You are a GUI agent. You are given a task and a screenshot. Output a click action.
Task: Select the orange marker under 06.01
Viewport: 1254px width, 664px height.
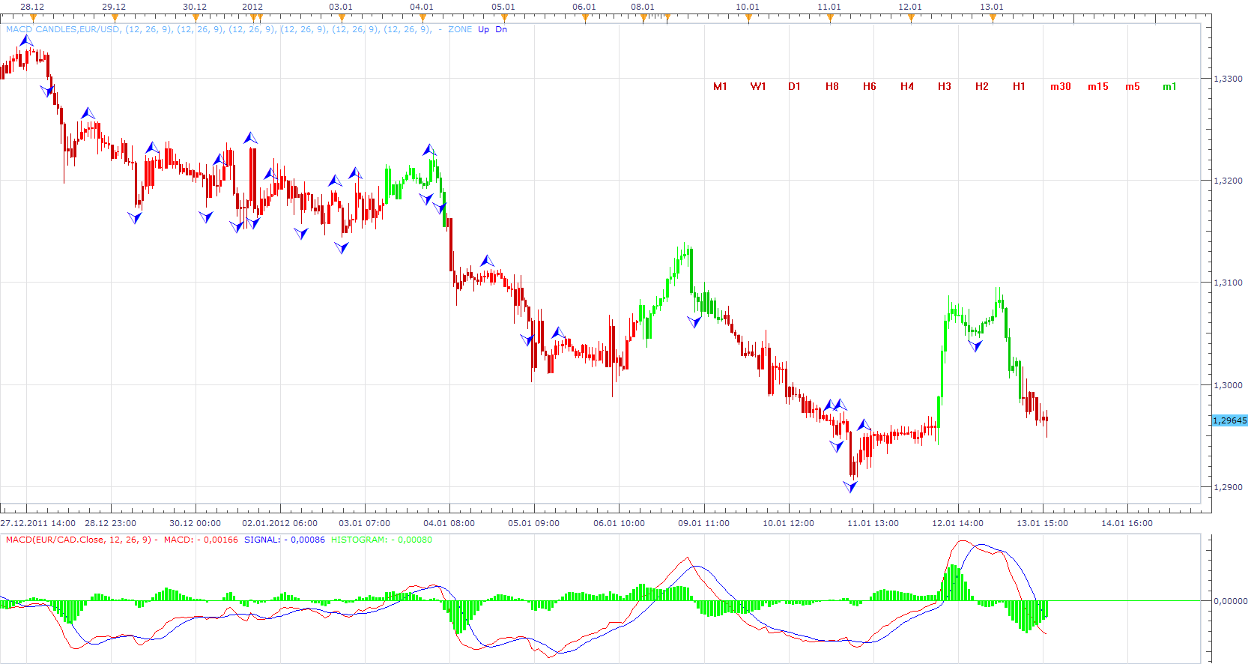(585, 18)
